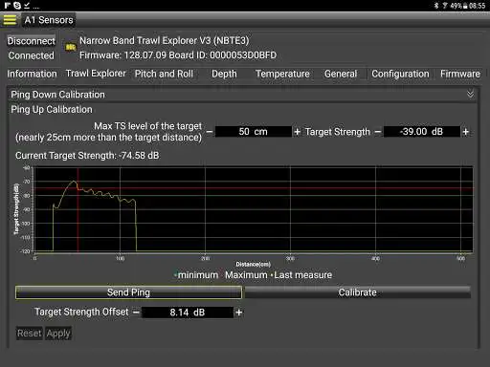Image resolution: width=490 pixels, height=367 pixels.
Task: Click the Send Ping button
Action: tap(128, 292)
